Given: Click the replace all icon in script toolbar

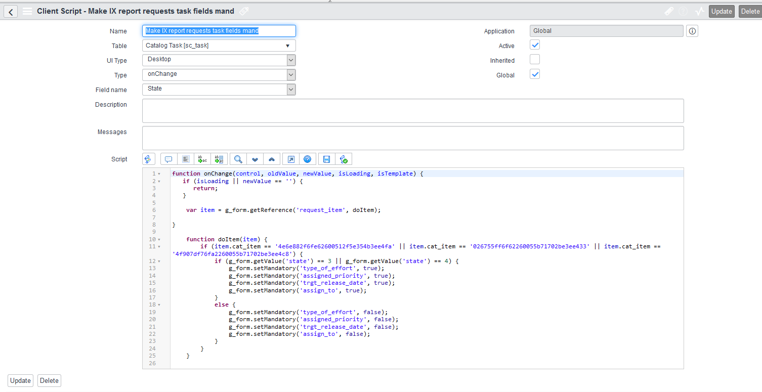Looking at the screenshot, I should tap(219, 159).
